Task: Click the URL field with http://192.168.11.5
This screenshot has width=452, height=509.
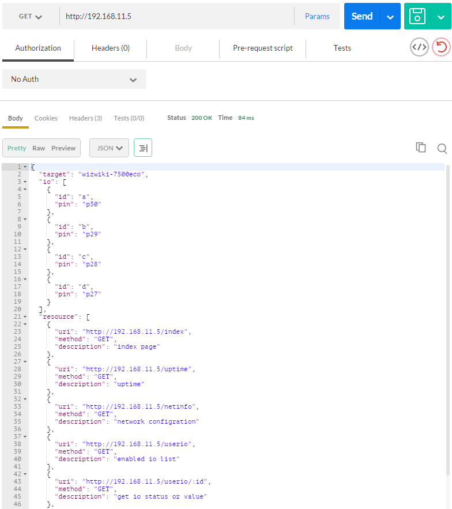Action: point(177,16)
